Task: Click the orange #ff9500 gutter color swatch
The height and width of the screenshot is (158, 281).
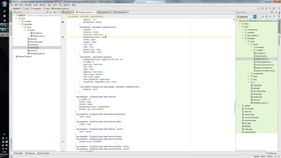Action: (x=63, y=141)
